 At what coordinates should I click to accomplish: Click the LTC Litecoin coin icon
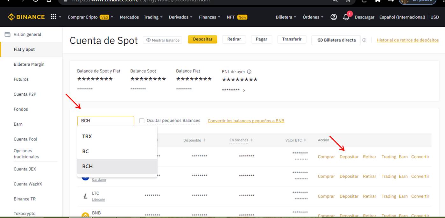click(x=85, y=196)
